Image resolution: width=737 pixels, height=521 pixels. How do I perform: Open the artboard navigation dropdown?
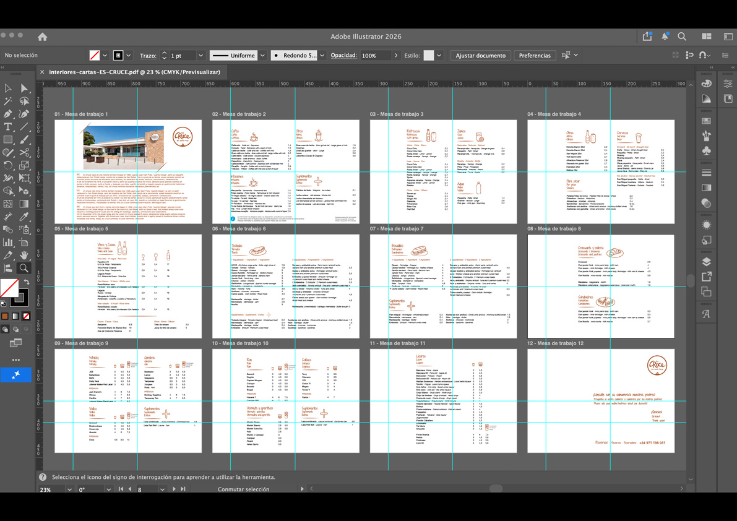162,489
